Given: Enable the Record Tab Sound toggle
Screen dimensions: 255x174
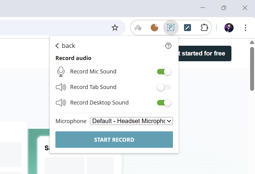Looking at the screenshot, I should 164,87.
